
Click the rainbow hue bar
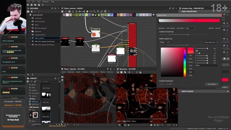[x=185, y=62]
